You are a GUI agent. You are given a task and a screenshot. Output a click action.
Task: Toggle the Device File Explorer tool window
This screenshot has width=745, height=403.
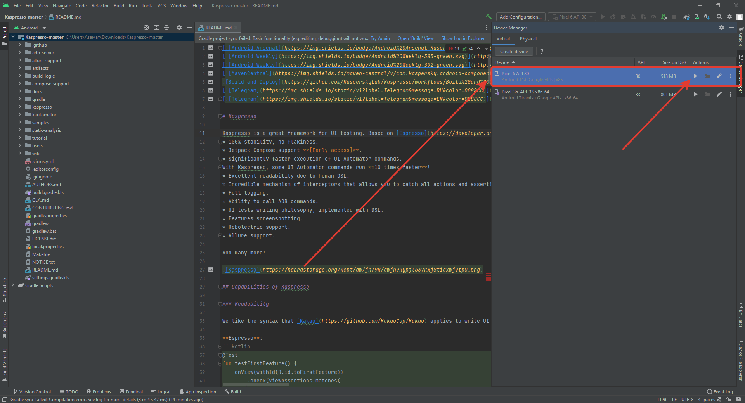741,358
